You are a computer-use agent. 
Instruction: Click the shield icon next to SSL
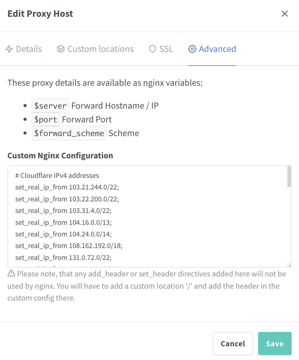(152, 49)
